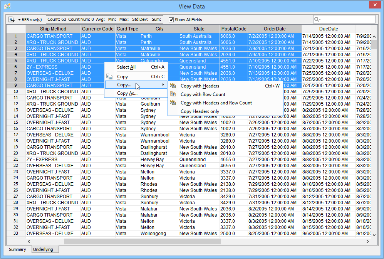384x259 pixels.
Task: Click the vertical scrollbar up arrow
Action: coord(374,36)
